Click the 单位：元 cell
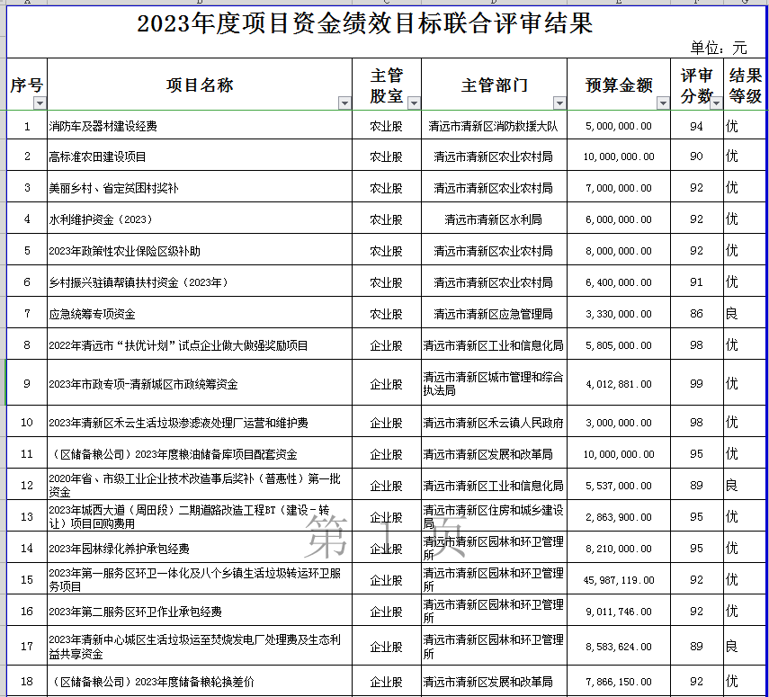The image size is (769, 697). tap(718, 48)
